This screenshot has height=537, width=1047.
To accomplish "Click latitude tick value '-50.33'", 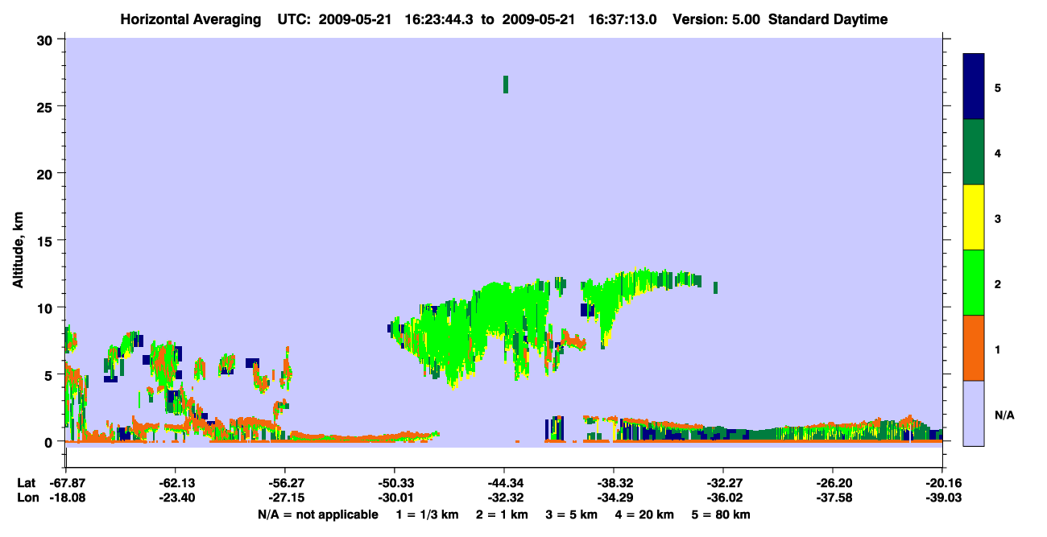I will coord(395,483).
